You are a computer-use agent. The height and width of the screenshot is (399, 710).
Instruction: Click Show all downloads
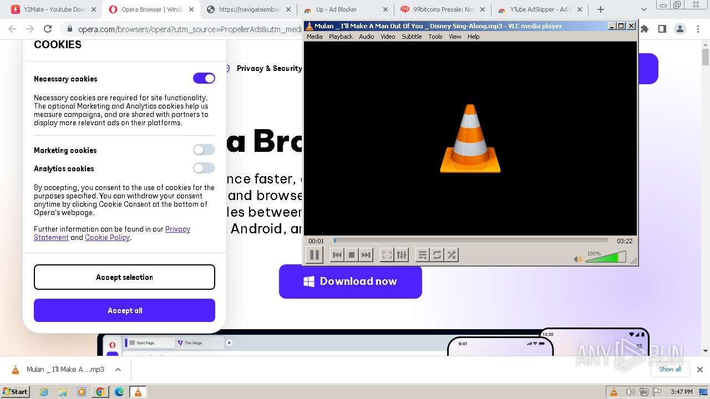(x=670, y=369)
